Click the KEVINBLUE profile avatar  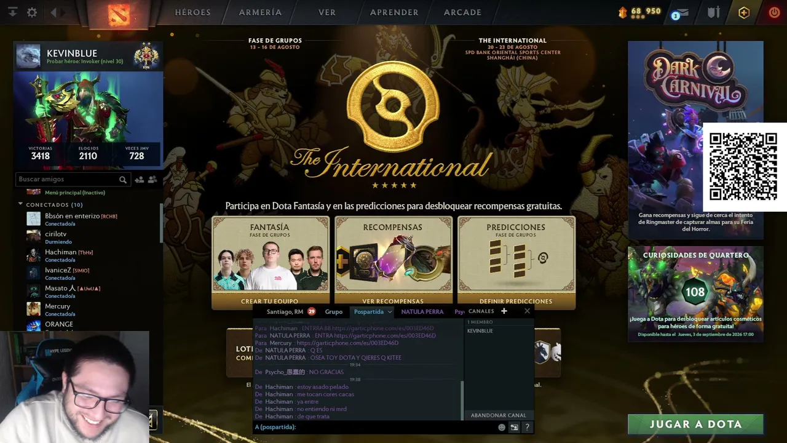pyautogui.click(x=28, y=56)
